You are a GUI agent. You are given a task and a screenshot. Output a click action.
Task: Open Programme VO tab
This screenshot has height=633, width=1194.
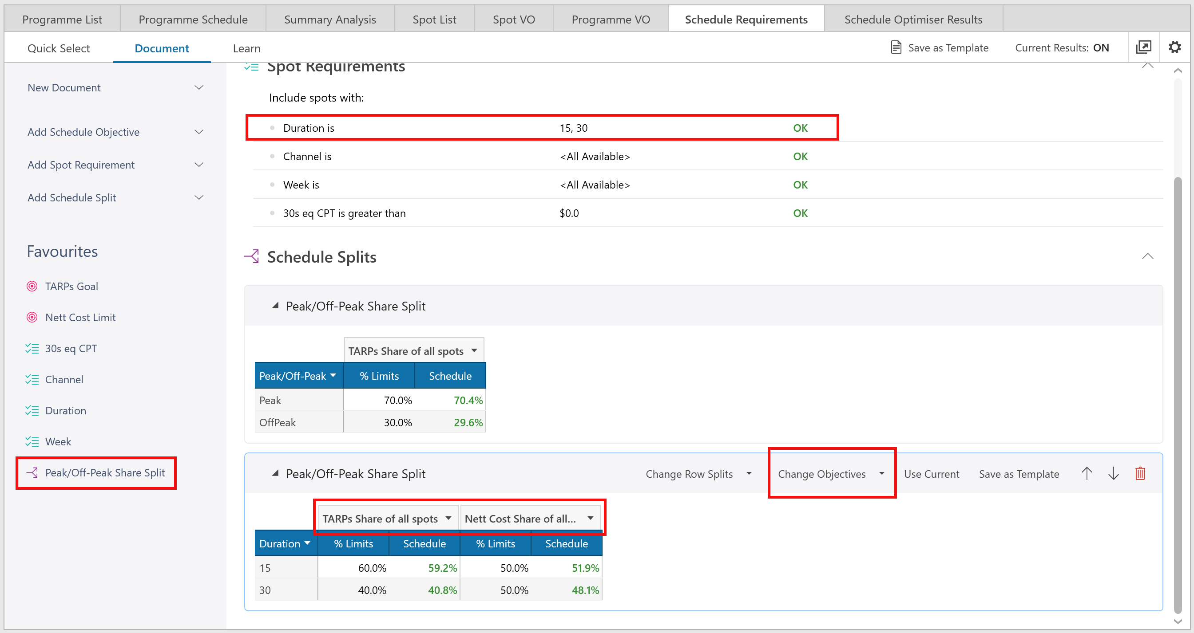(x=611, y=20)
